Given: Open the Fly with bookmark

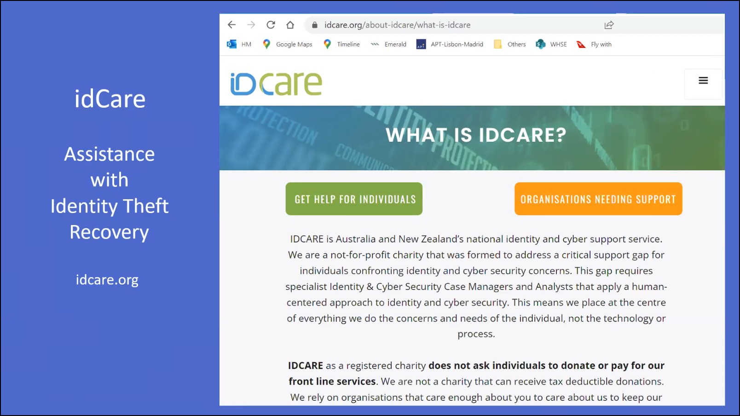Looking at the screenshot, I should point(594,44).
